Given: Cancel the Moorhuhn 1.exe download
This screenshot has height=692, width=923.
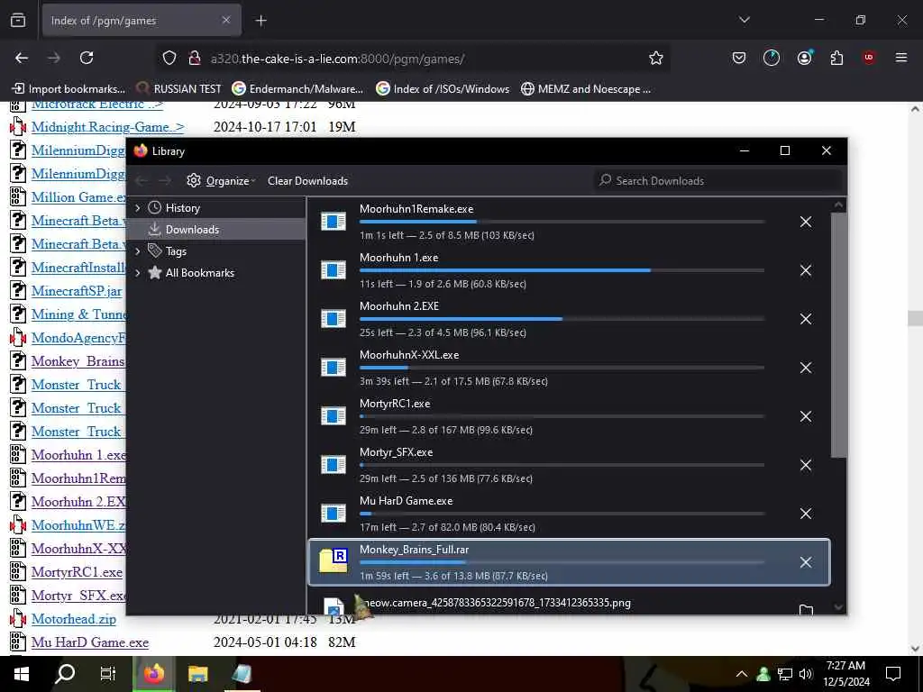Looking at the screenshot, I should 806,270.
